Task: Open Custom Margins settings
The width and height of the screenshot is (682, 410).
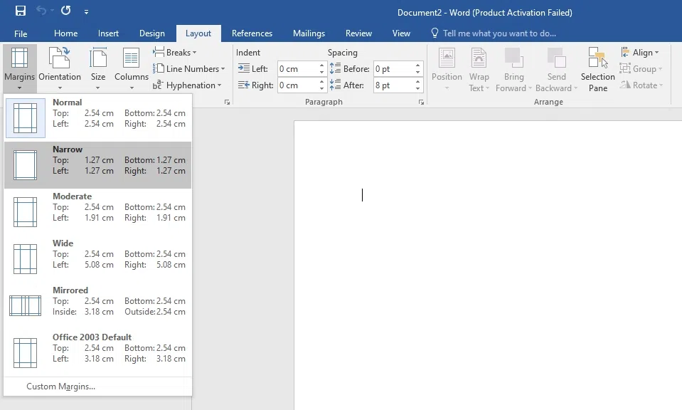Action: pyautogui.click(x=60, y=386)
